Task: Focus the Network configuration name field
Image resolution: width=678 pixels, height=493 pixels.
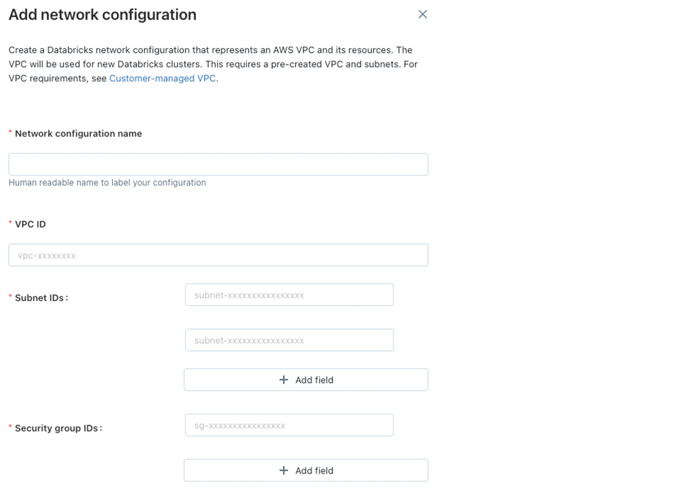Action: [218, 164]
